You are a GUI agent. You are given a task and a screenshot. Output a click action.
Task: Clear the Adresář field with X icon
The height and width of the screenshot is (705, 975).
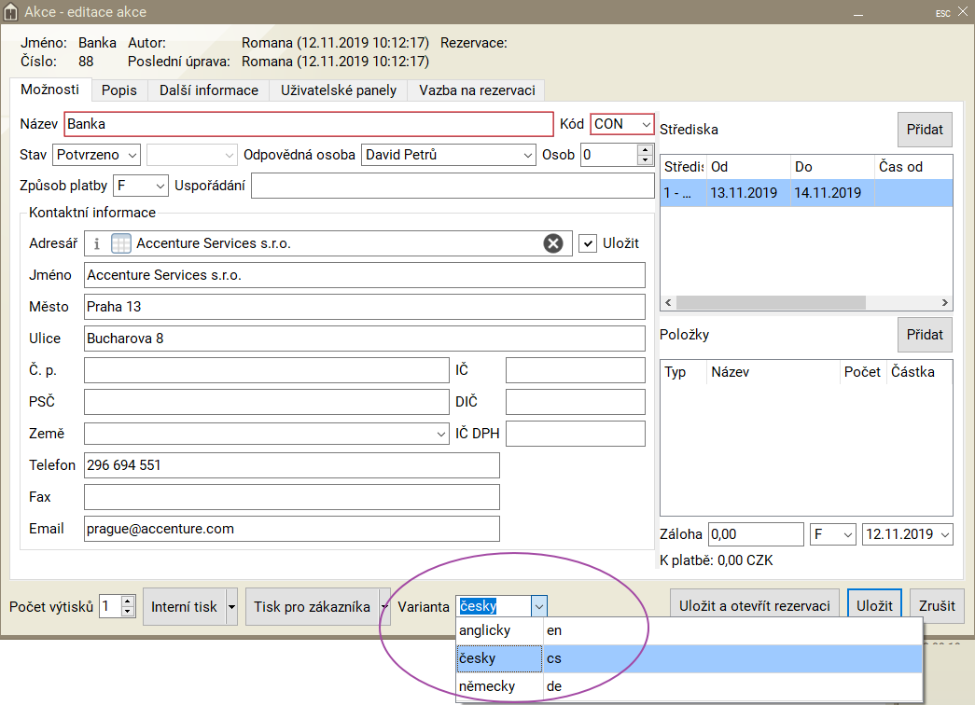(x=553, y=243)
